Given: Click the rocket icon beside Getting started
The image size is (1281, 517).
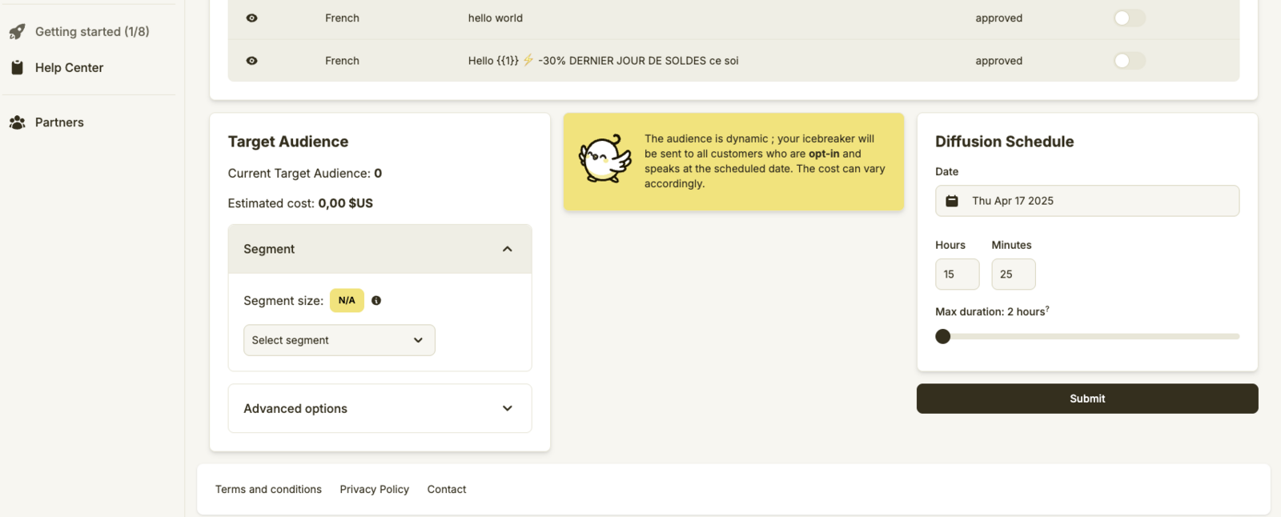Looking at the screenshot, I should point(17,32).
